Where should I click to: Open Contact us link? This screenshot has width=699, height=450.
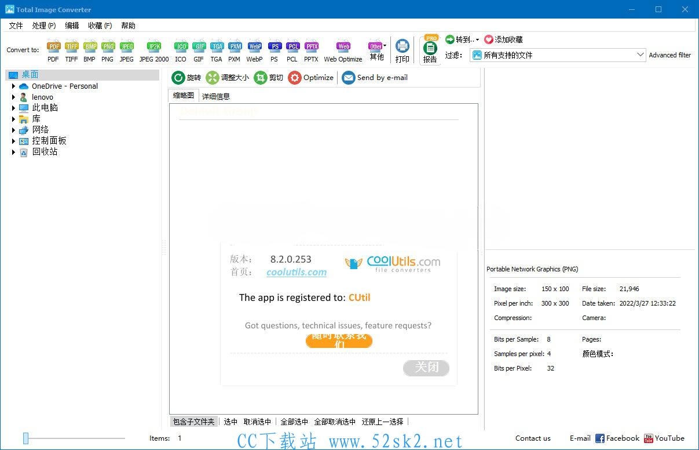(x=533, y=438)
